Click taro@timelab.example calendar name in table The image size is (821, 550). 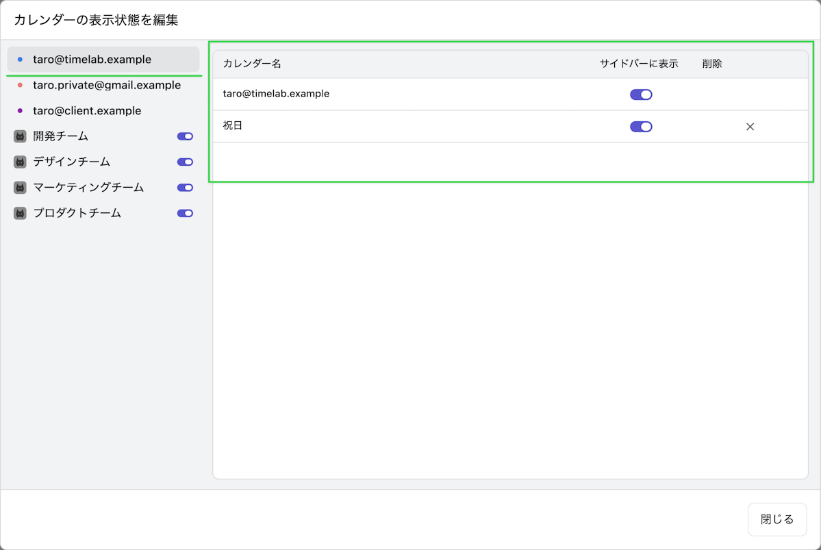point(276,94)
